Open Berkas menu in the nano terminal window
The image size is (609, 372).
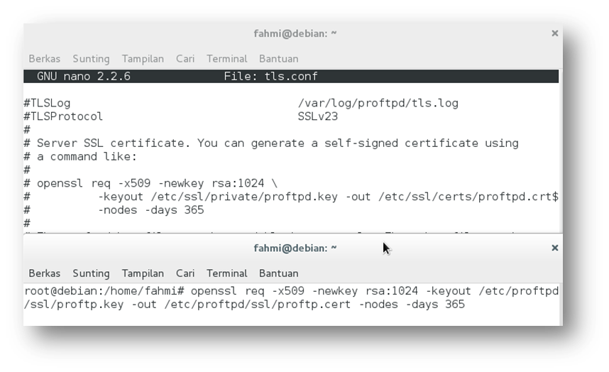[x=44, y=59]
